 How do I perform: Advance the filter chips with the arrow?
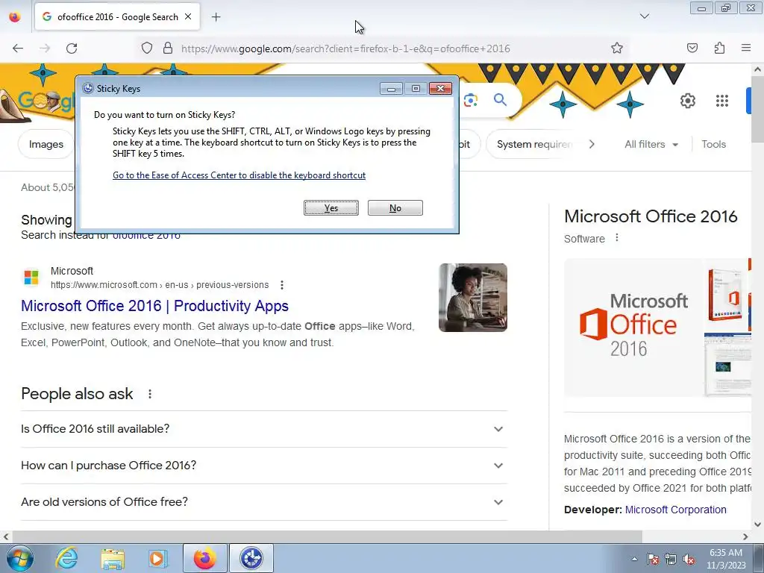[592, 144]
